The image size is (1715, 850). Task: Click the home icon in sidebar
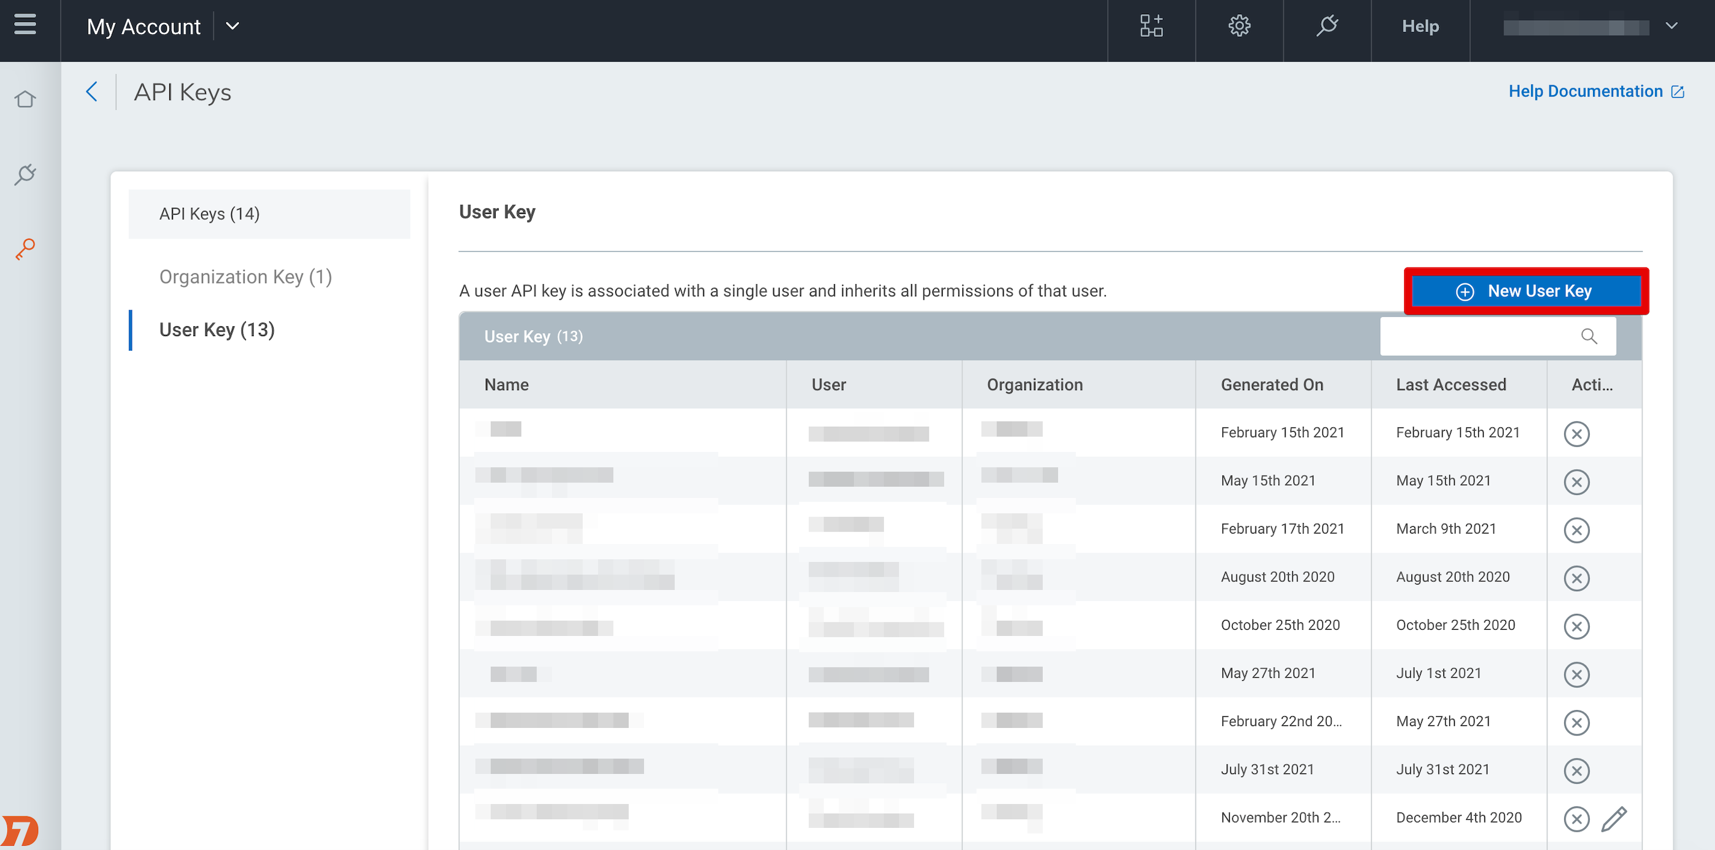(25, 99)
